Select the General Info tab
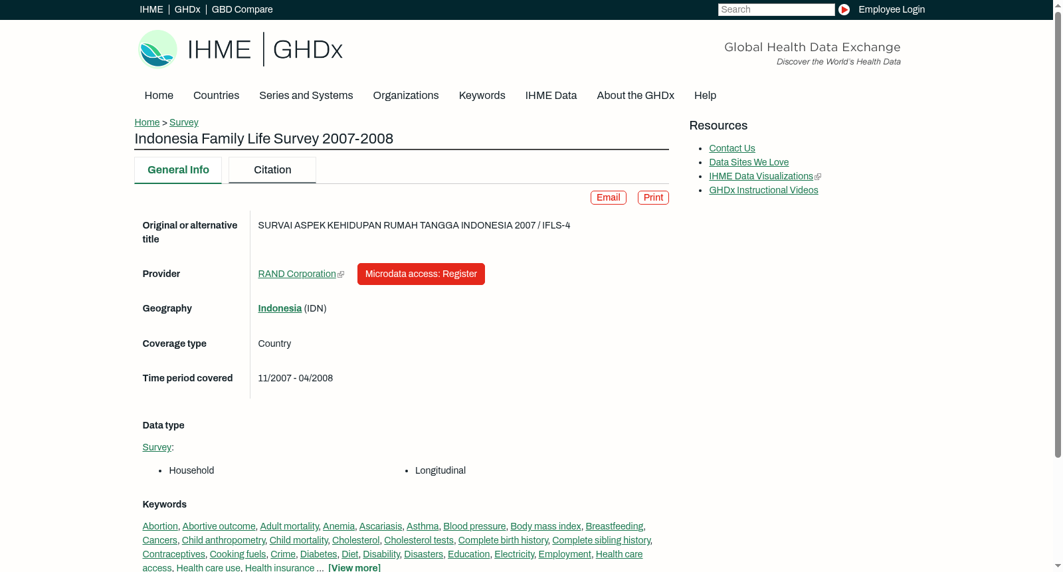This screenshot has width=1063, height=572. 178,170
